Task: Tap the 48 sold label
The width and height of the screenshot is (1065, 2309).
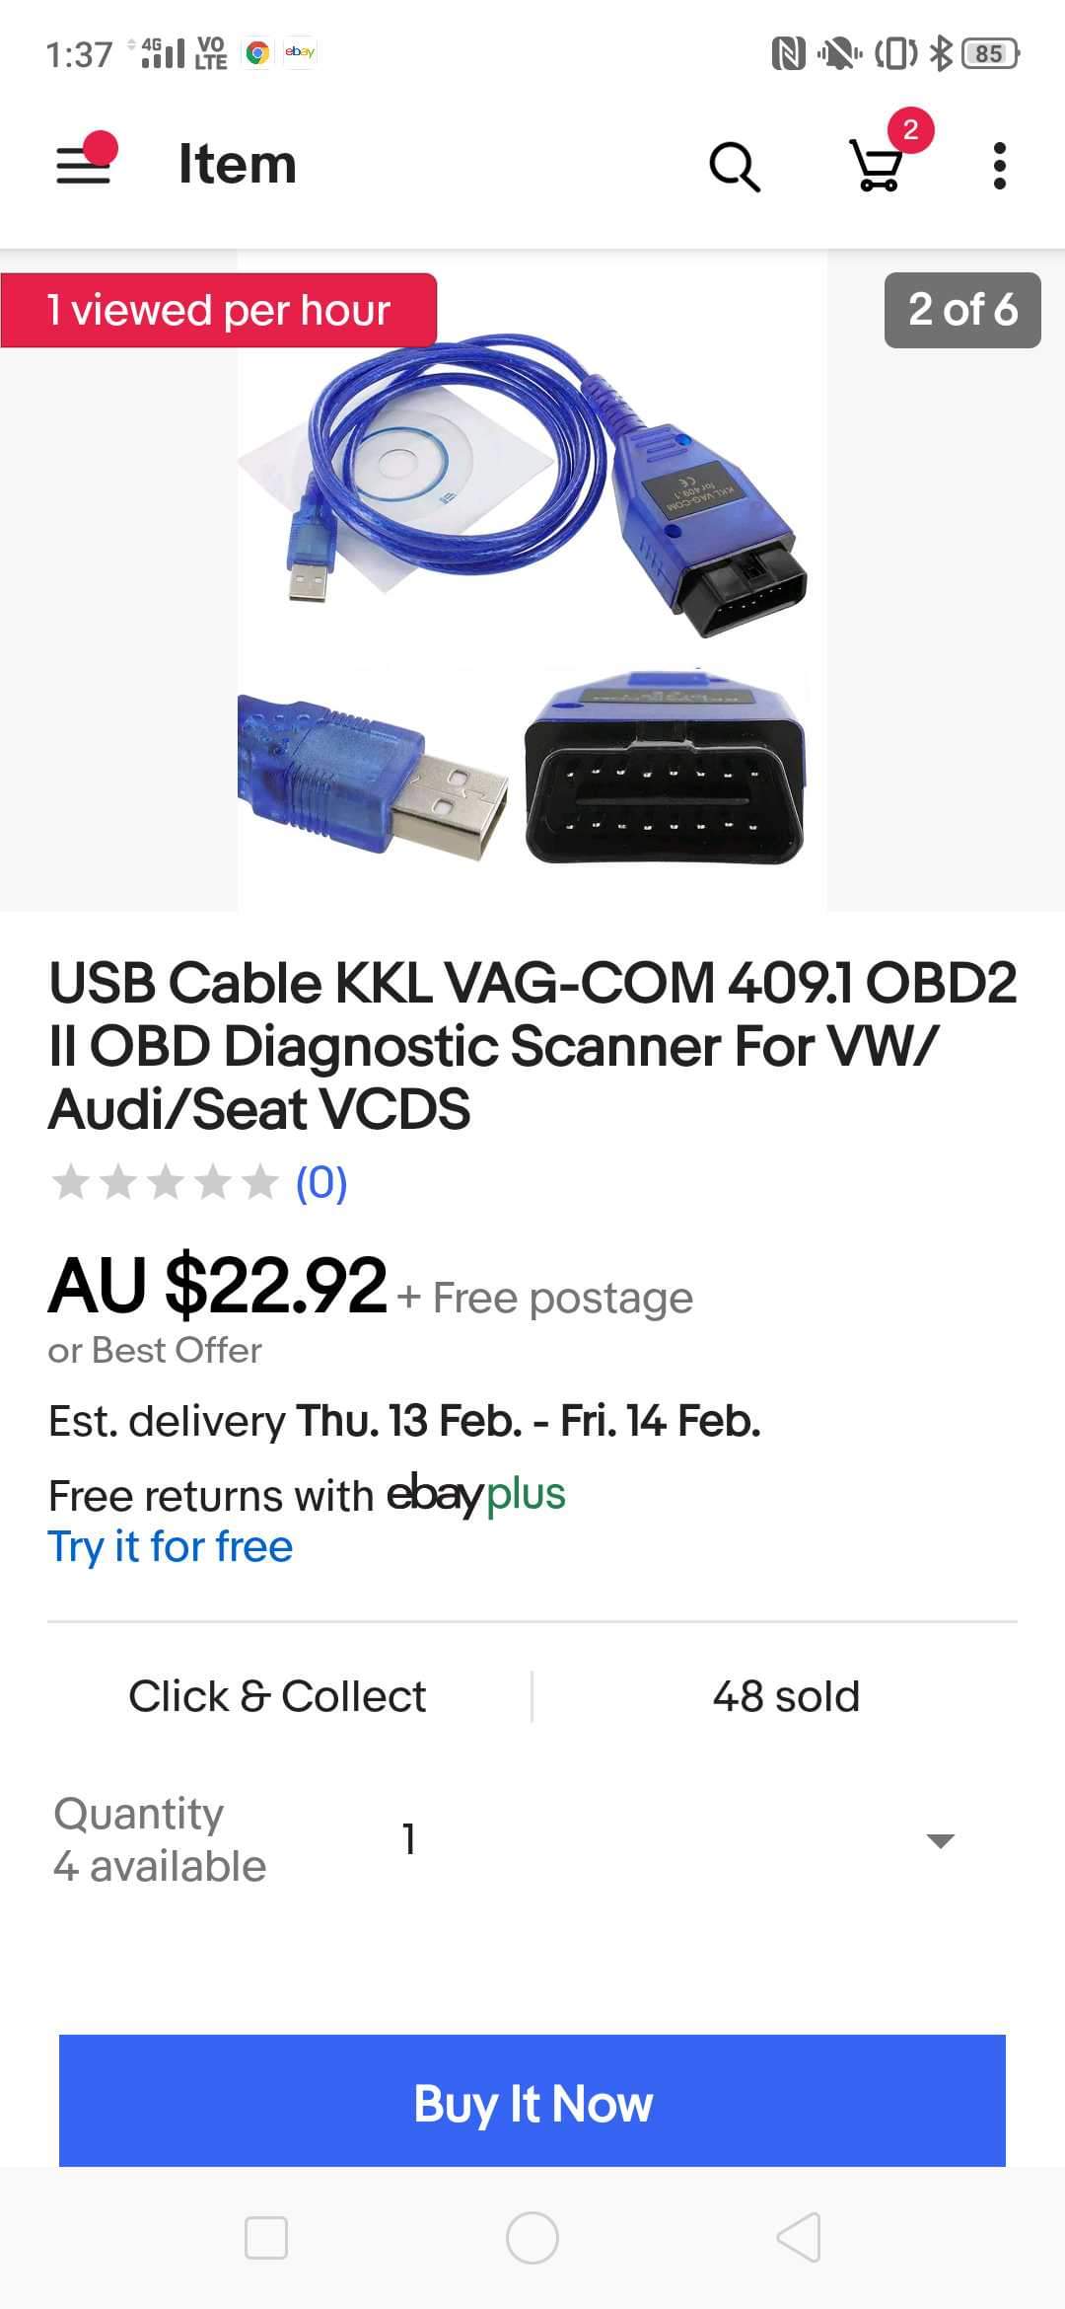Action: pos(786,1696)
